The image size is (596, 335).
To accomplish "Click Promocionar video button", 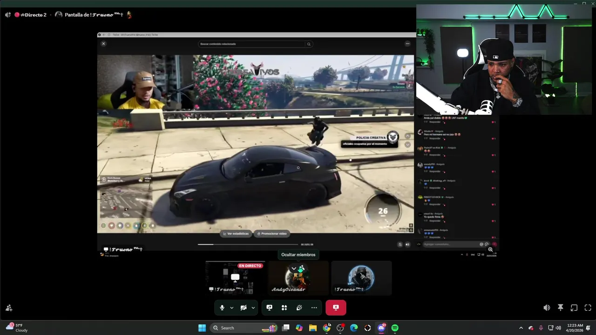I will [272, 234].
